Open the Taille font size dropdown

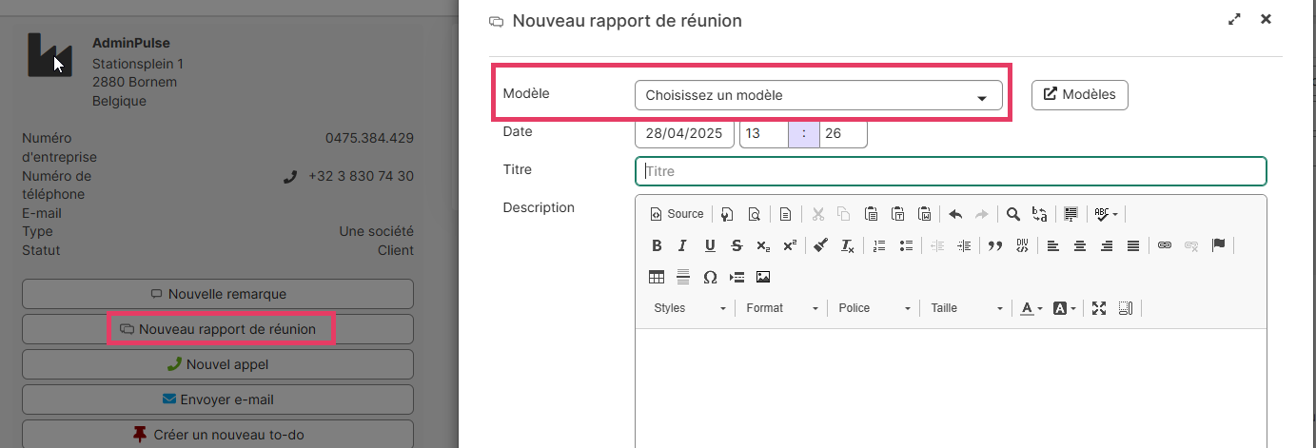(966, 308)
